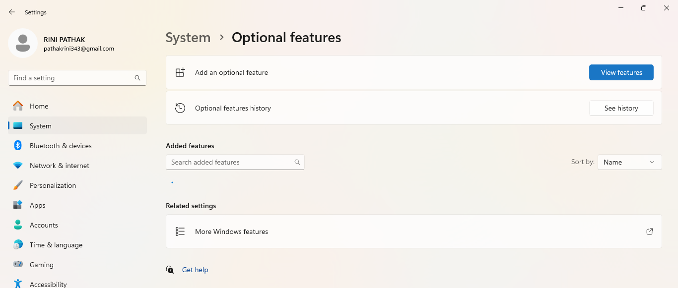Click the Gaming controller icon
678x288 pixels.
point(18,265)
